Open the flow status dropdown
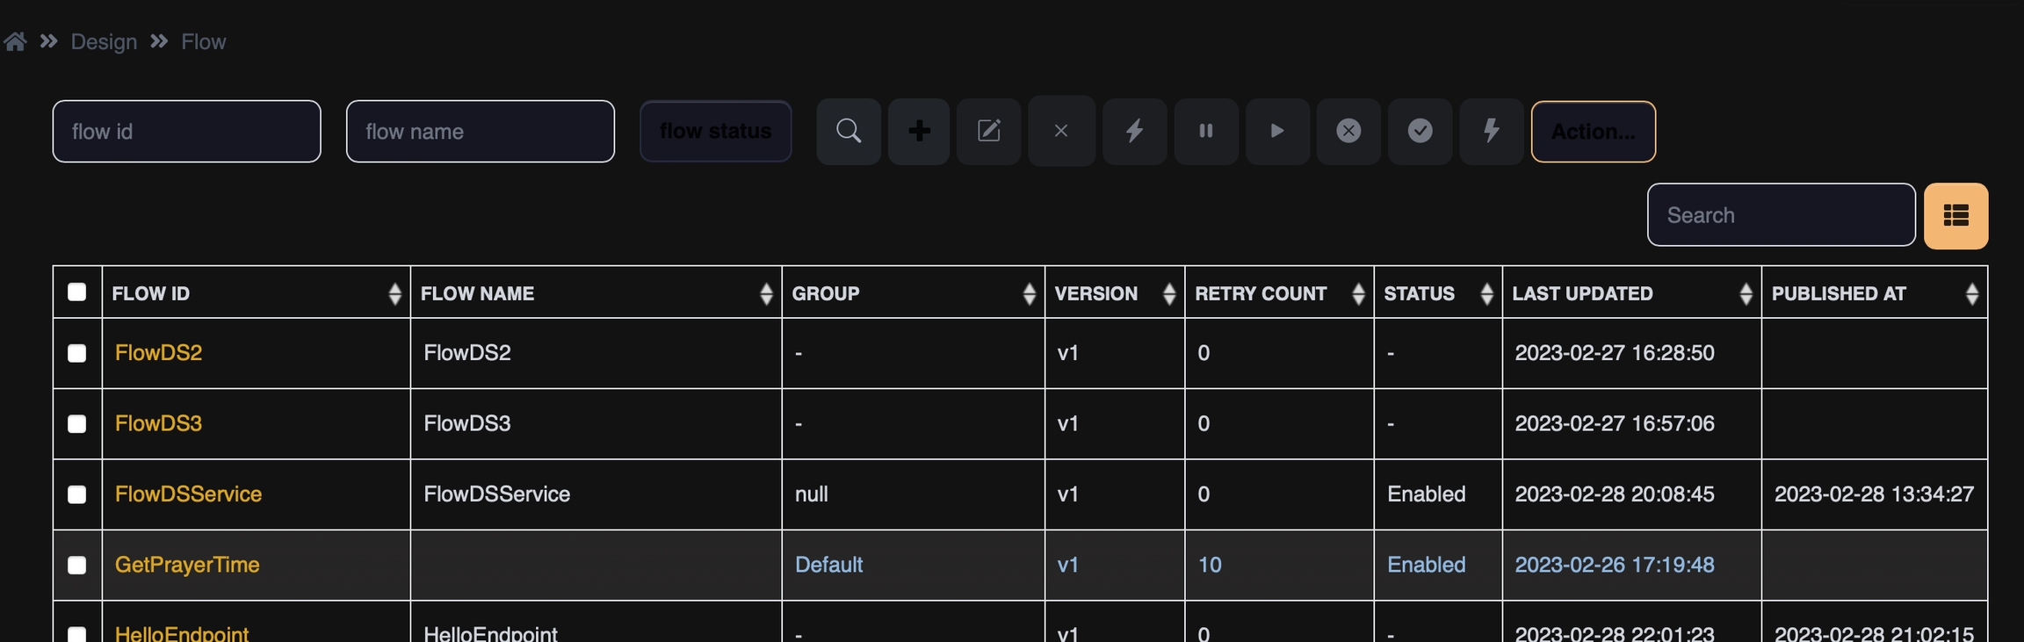Viewport: 2024px width, 642px height. 715,132
